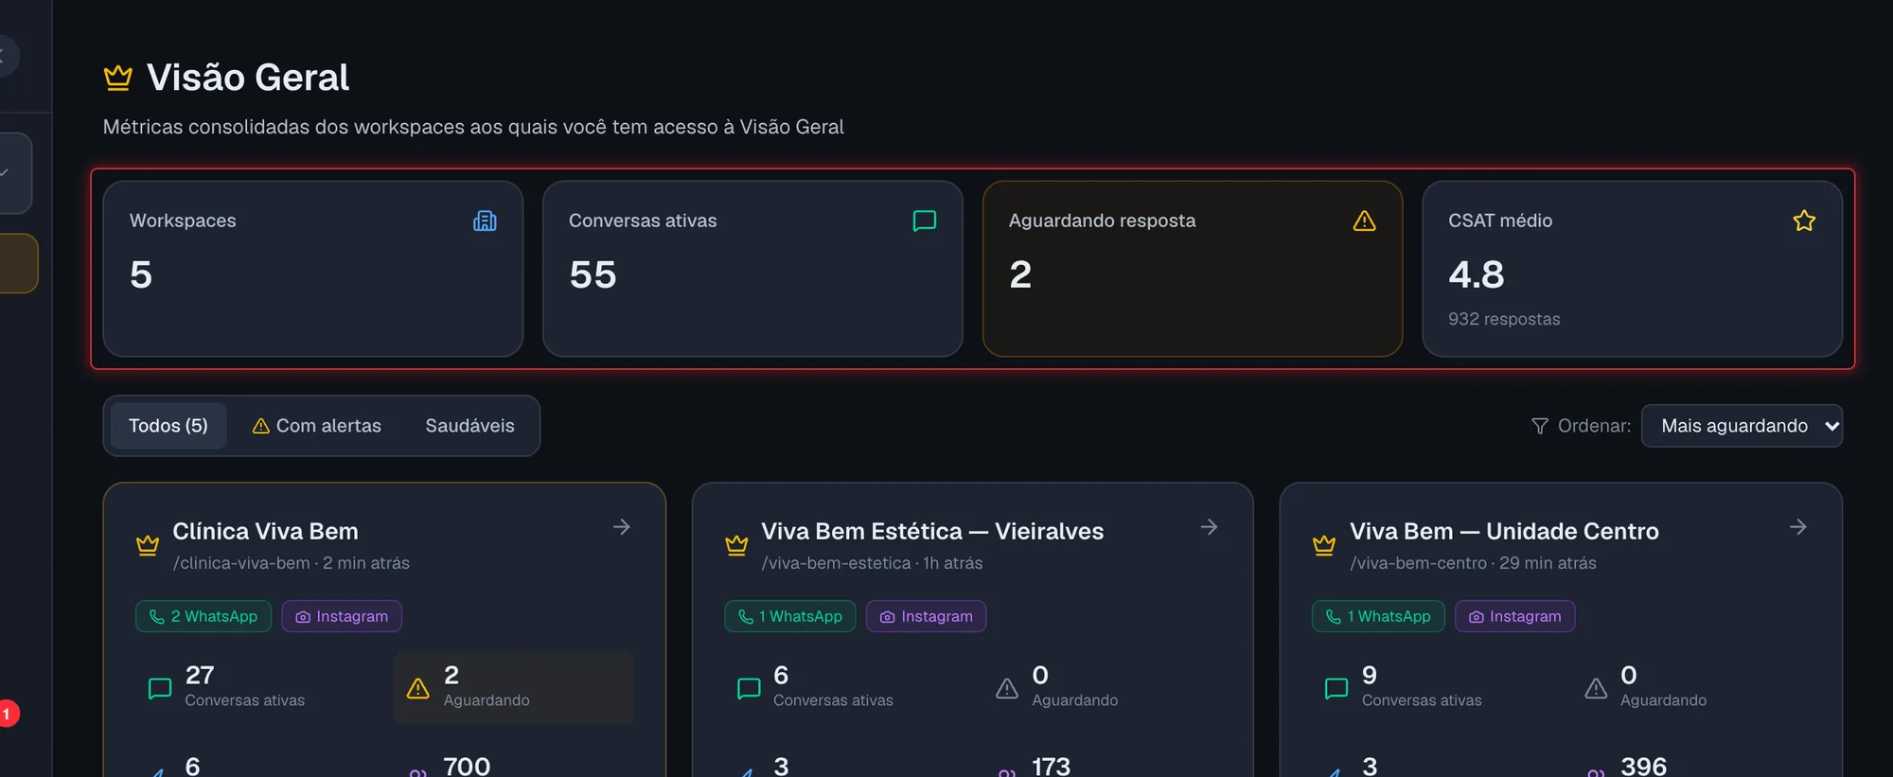Image resolution: width=1893 pixels, height=777 pixels.
Task: Click the building icon in Workspaces card
Action: tap(485, 221)
